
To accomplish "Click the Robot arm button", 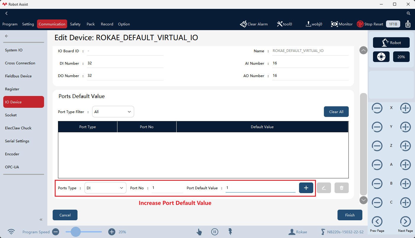I will pos(391,43).
